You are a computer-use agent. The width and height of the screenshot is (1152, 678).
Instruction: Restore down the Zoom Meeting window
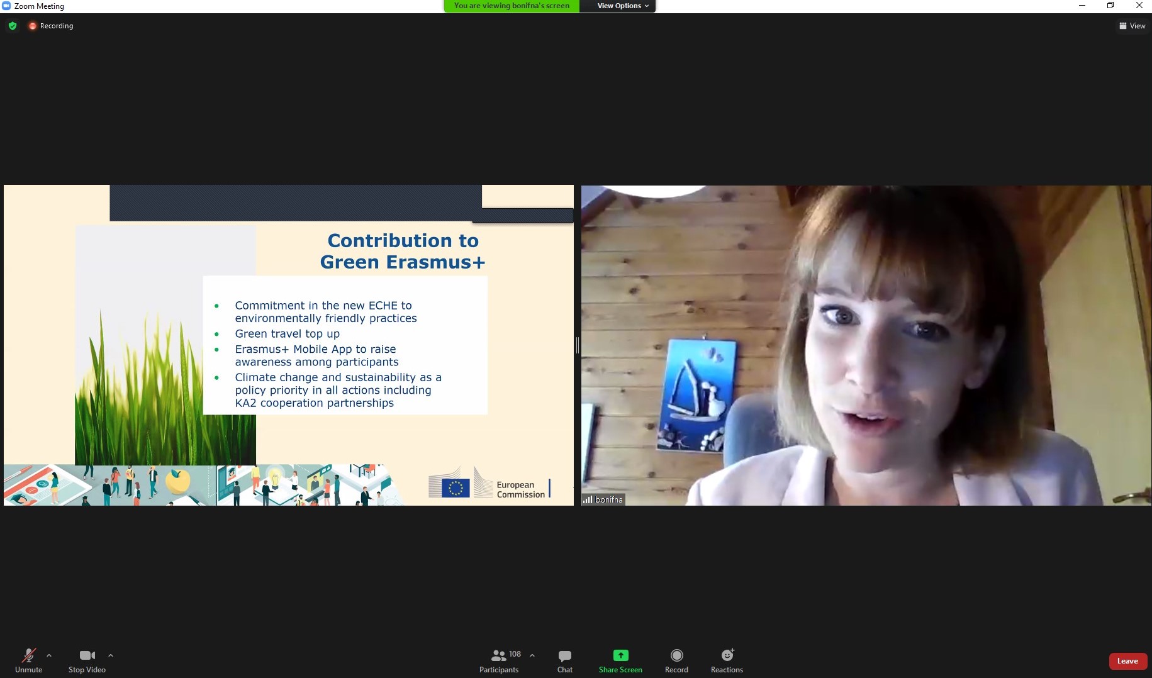[1110, 6]
